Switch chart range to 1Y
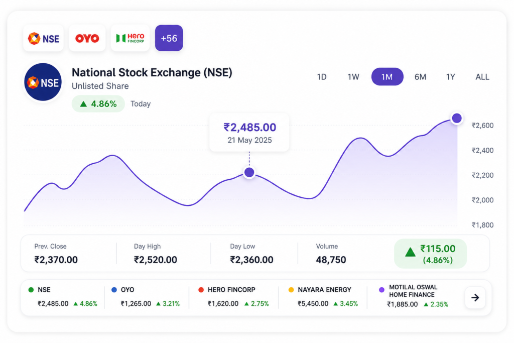The image size is (514, 343). (450, 77)
